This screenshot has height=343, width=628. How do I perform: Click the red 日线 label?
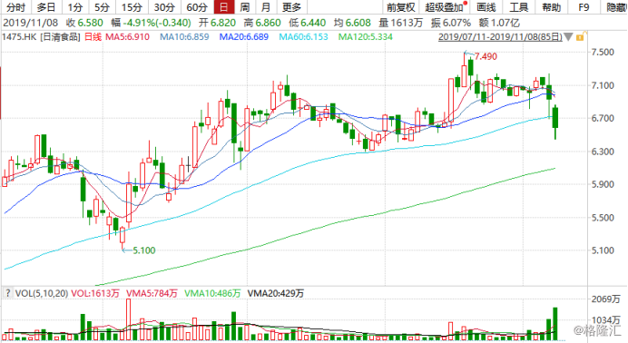point(93,37)
